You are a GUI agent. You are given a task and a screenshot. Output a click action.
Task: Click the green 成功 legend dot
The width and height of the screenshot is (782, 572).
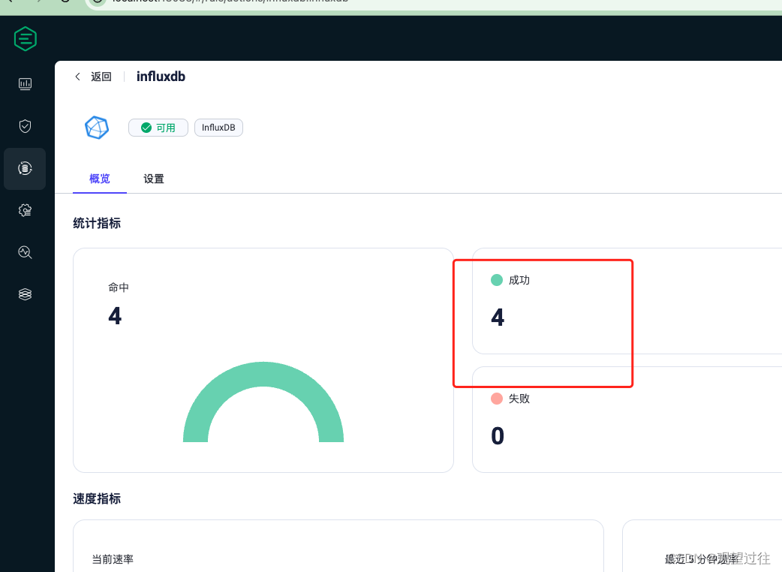[497, 280]
